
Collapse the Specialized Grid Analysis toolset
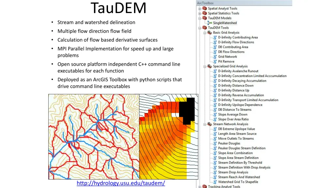pyautogui.click(x=205, y=67)
